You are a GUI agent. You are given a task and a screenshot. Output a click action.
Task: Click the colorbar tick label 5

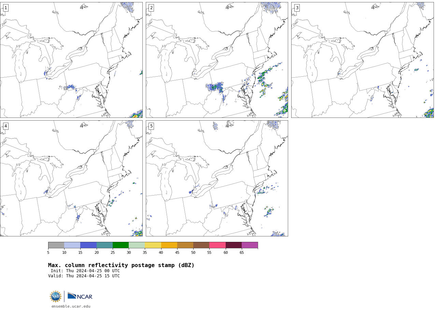[48, 252]
